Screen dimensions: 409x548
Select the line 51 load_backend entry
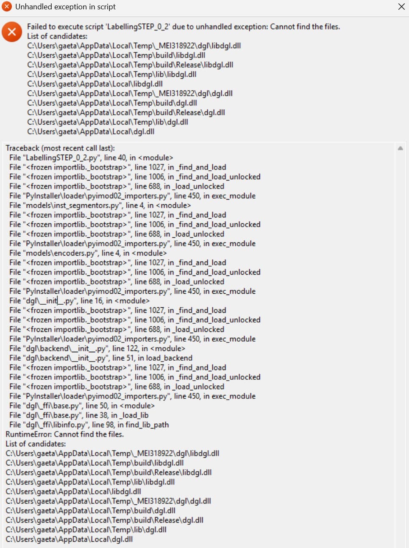[101, 358]
